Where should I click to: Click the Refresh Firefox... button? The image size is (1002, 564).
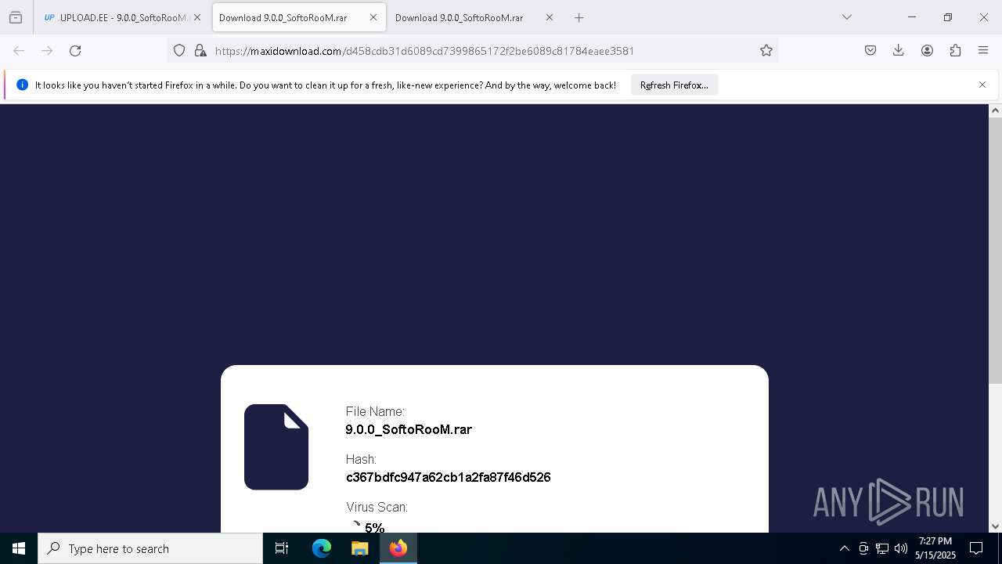pyautogui.click(x=674, y=85)
